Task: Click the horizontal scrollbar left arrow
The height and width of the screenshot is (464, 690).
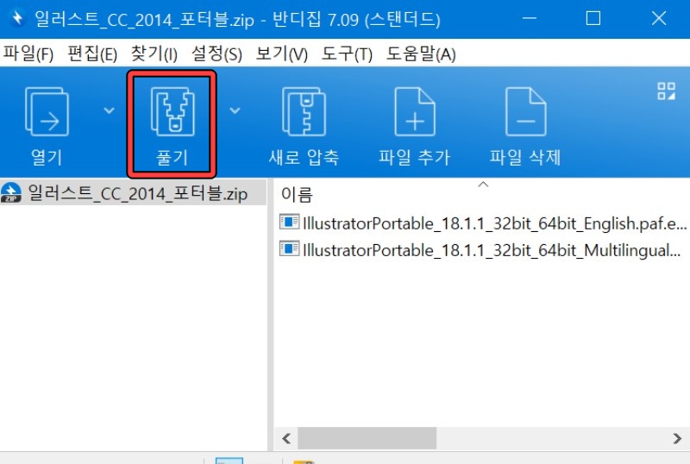Action: pos(286,438)
